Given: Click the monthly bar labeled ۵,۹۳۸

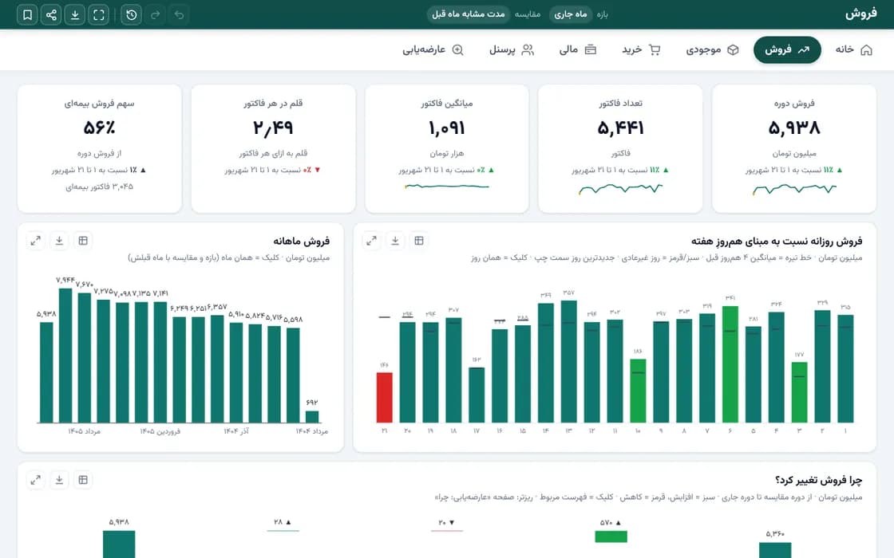Looking at the screenshot, I should point(47,372).
